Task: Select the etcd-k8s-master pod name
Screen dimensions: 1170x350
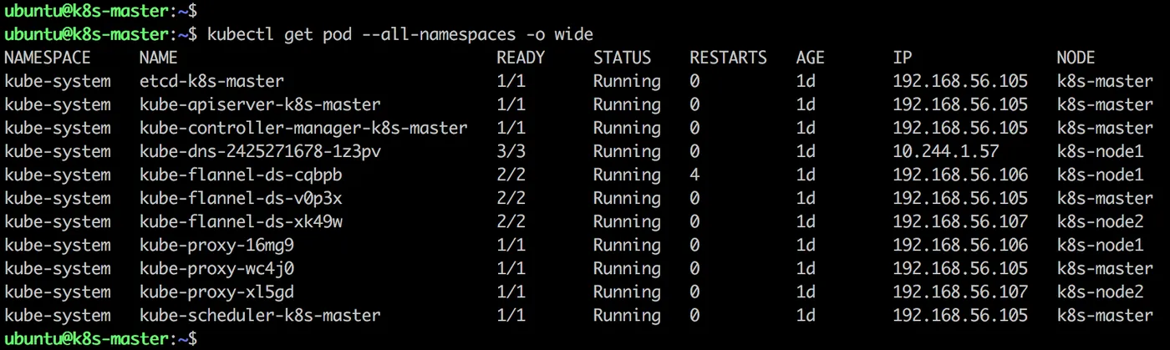Action: pos(211,81)
